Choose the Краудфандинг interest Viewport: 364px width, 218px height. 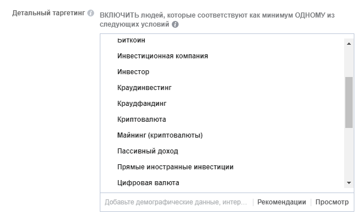pyautogui.click(x=142, y=104)
